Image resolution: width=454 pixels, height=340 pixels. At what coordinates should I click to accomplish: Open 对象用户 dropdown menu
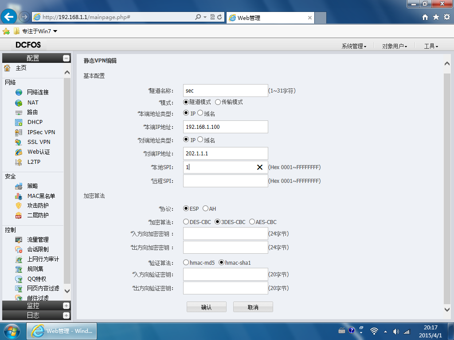[395, 46]
